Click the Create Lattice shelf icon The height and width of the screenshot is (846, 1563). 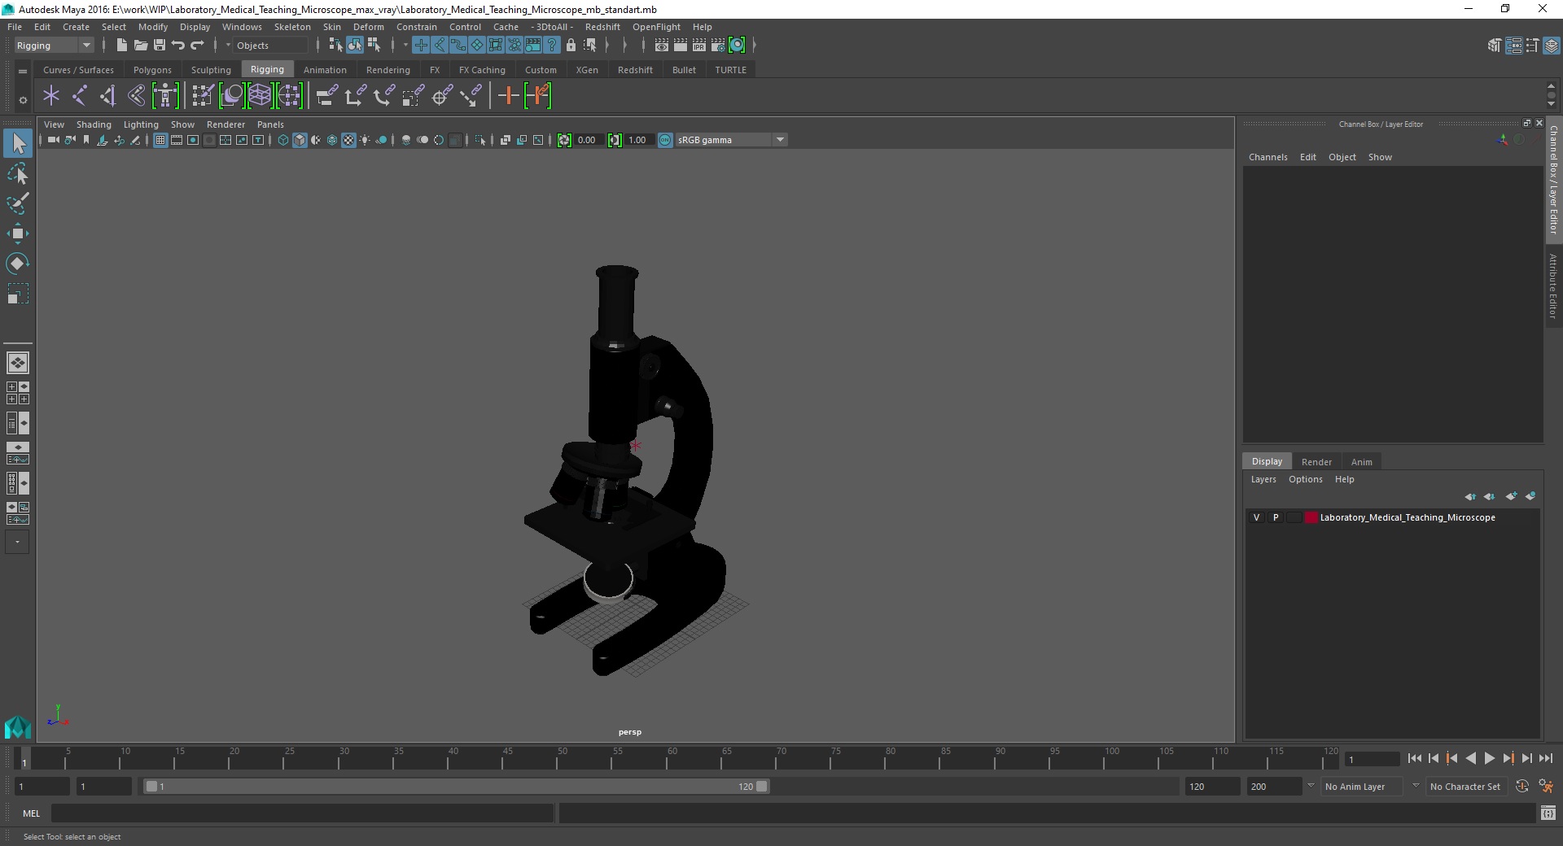coord(260,96)
